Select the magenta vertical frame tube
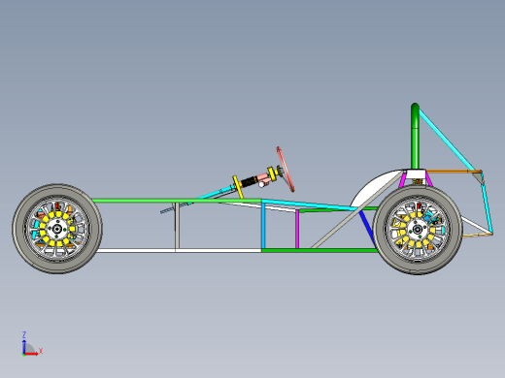 (x=297, y=230)
